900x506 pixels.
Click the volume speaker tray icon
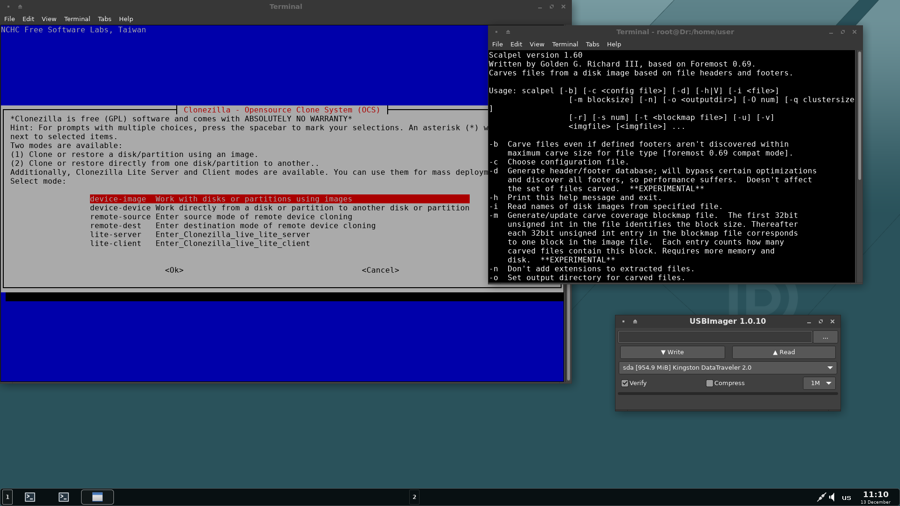832,497
